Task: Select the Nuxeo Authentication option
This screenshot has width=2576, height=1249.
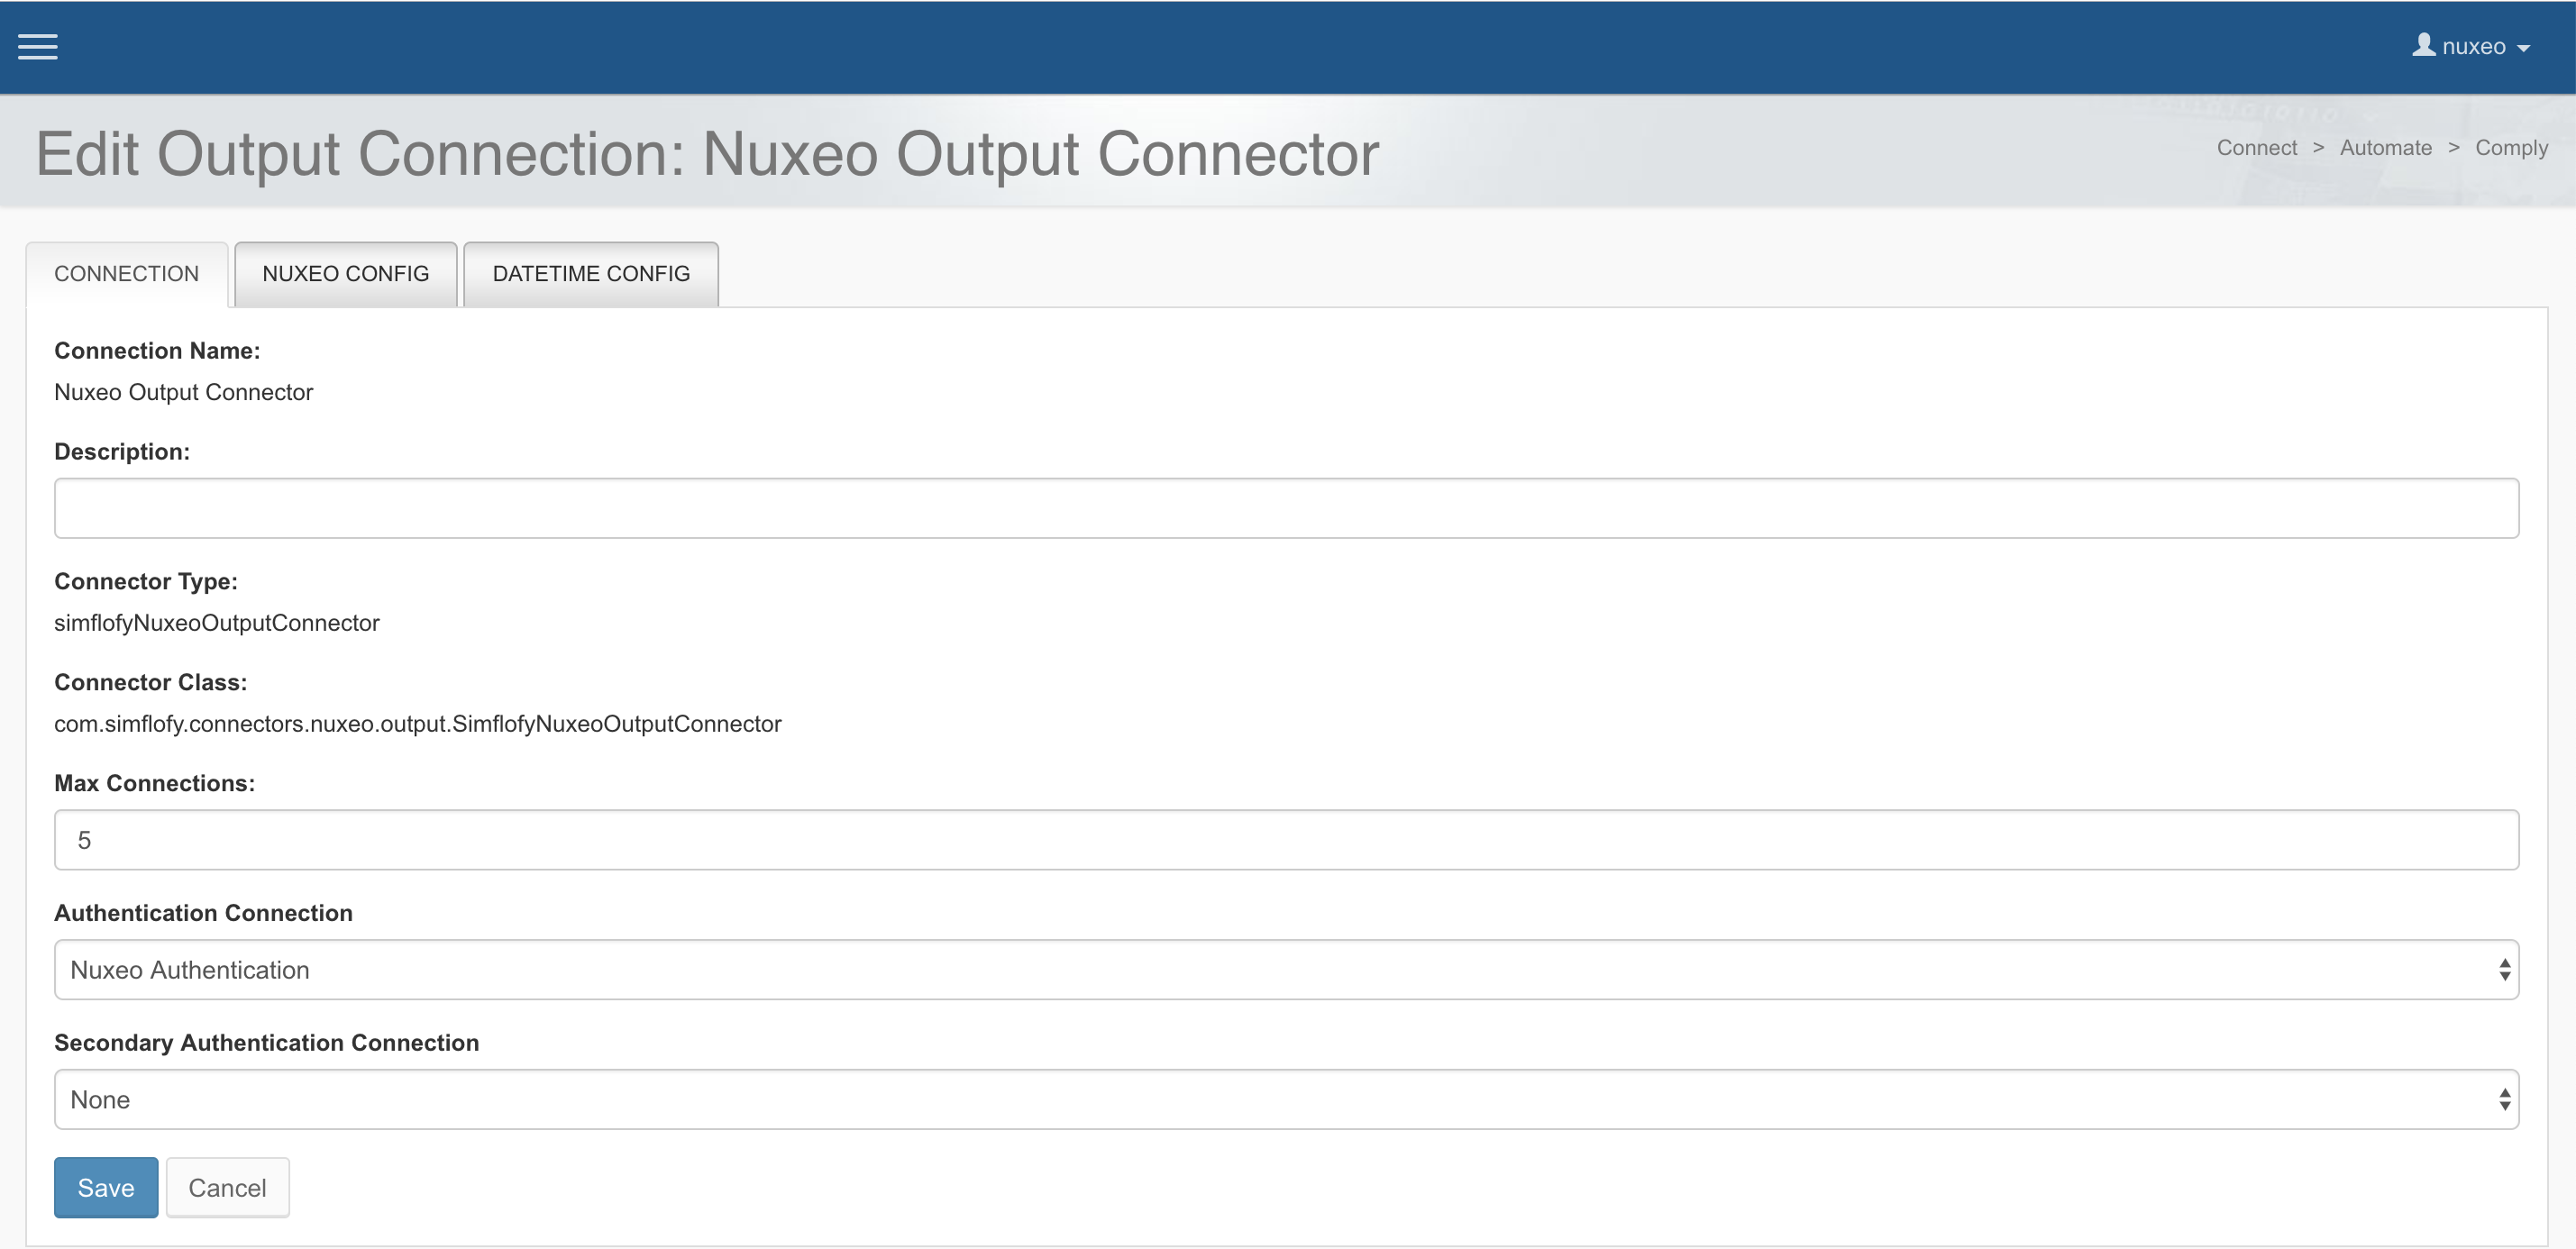Action: (1286, 970)
